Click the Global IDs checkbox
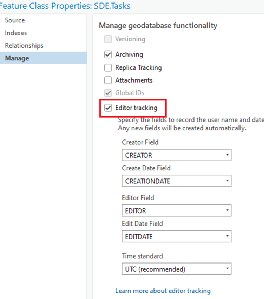 click(x=108, y=93)
